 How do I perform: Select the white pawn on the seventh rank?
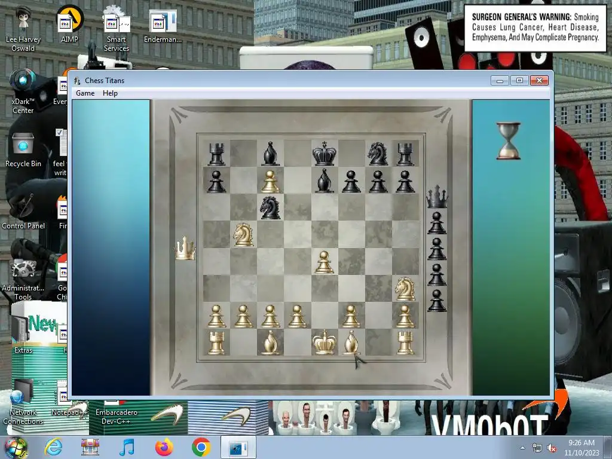[x=270, y=182]
